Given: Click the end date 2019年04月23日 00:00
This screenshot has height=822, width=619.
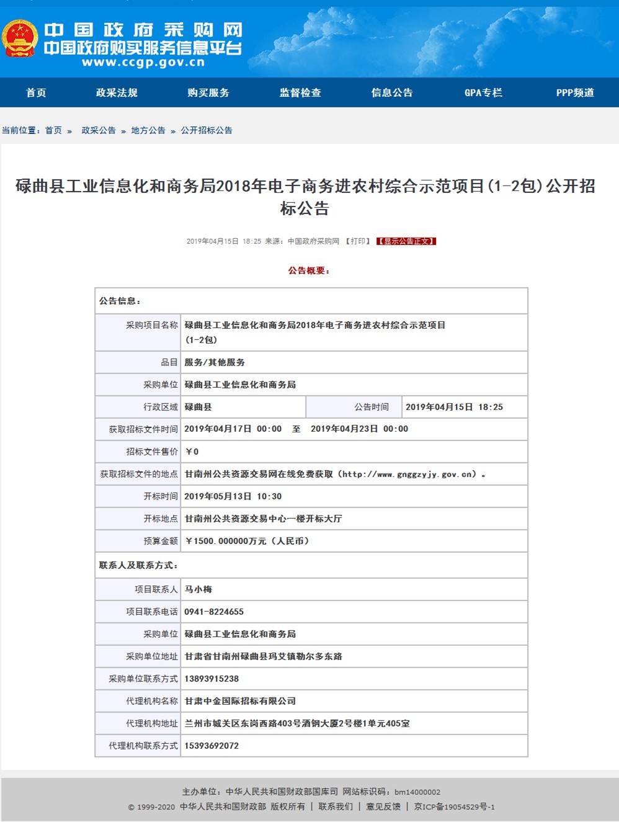Looking at the screenshot, I should coord(359,429).
